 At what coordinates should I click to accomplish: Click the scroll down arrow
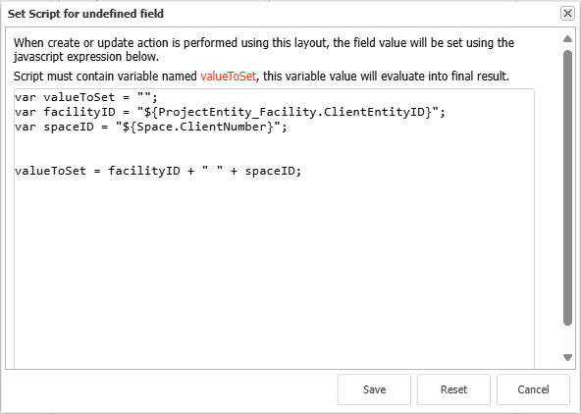point(567,357)
